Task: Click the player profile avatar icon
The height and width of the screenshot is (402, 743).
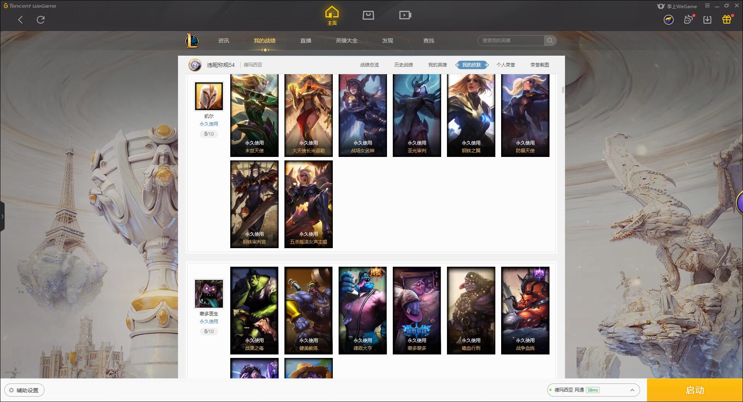Action: tap(195, 65)
